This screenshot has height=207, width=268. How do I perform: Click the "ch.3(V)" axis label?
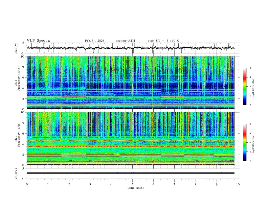tap(16, 174)
